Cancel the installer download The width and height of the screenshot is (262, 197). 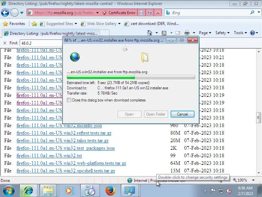182,114
